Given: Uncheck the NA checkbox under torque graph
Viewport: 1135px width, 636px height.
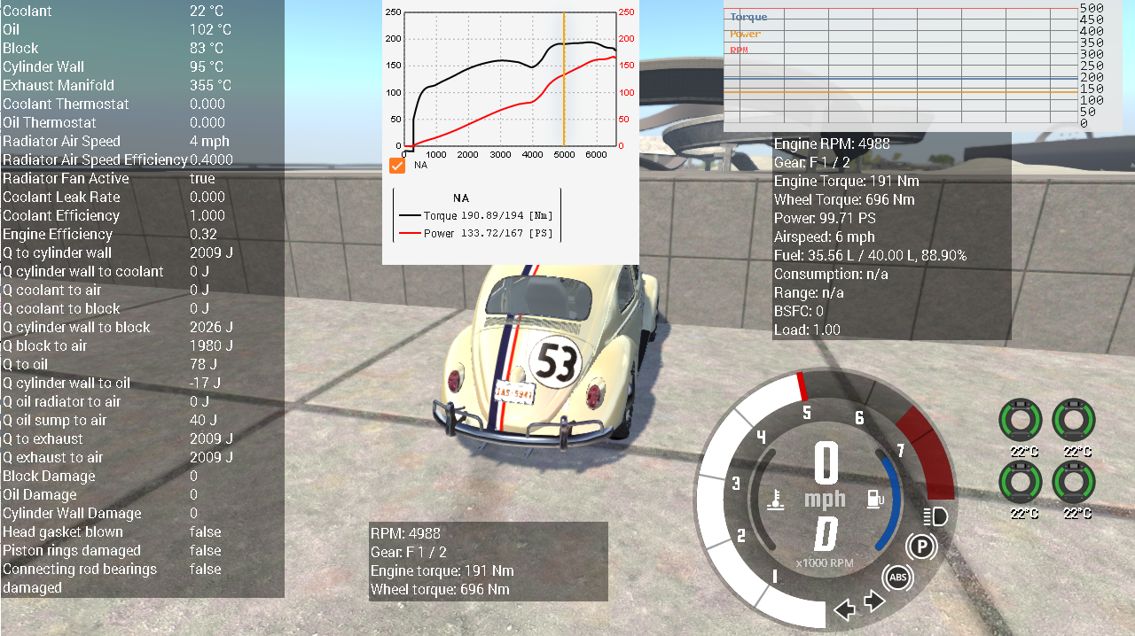Looking at the screenshot, I should pos(397,166).
